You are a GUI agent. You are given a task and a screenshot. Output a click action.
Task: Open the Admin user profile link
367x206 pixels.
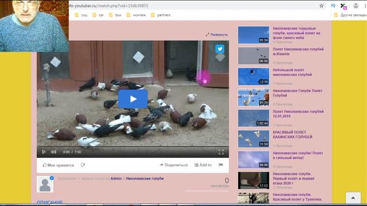tap(116, 179)
